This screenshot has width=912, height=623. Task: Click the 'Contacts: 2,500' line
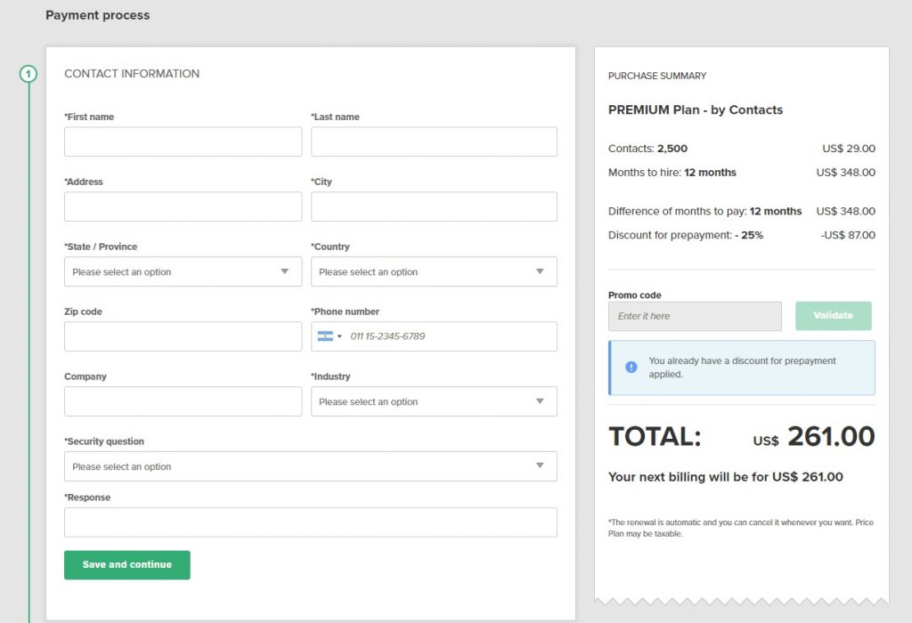pyautogui.click(x=648, y=149)
